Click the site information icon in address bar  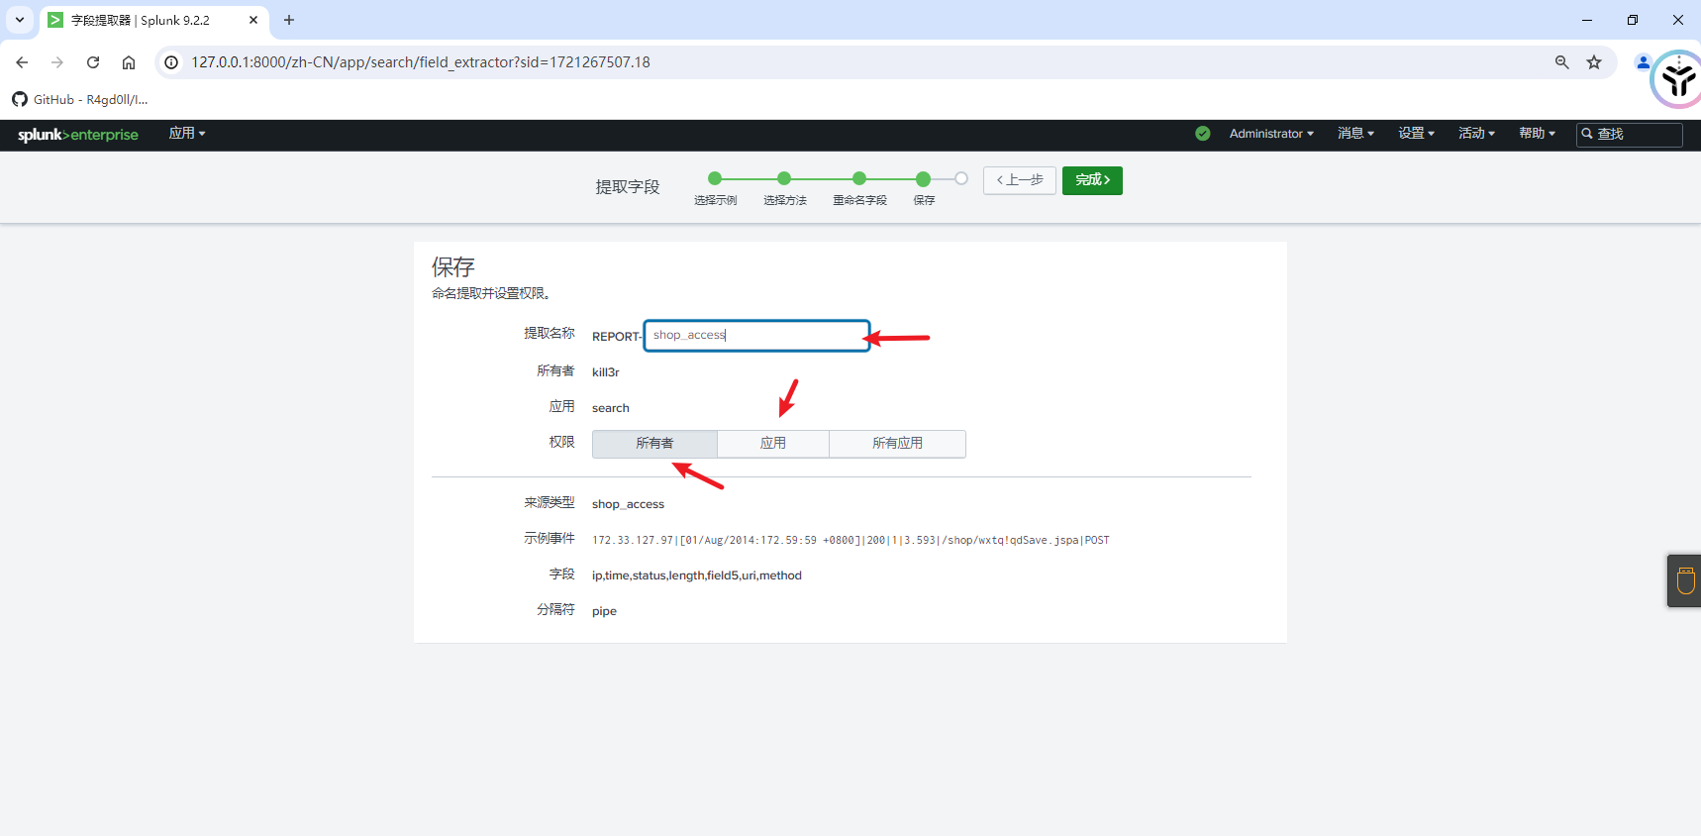(x=171, y=62)
